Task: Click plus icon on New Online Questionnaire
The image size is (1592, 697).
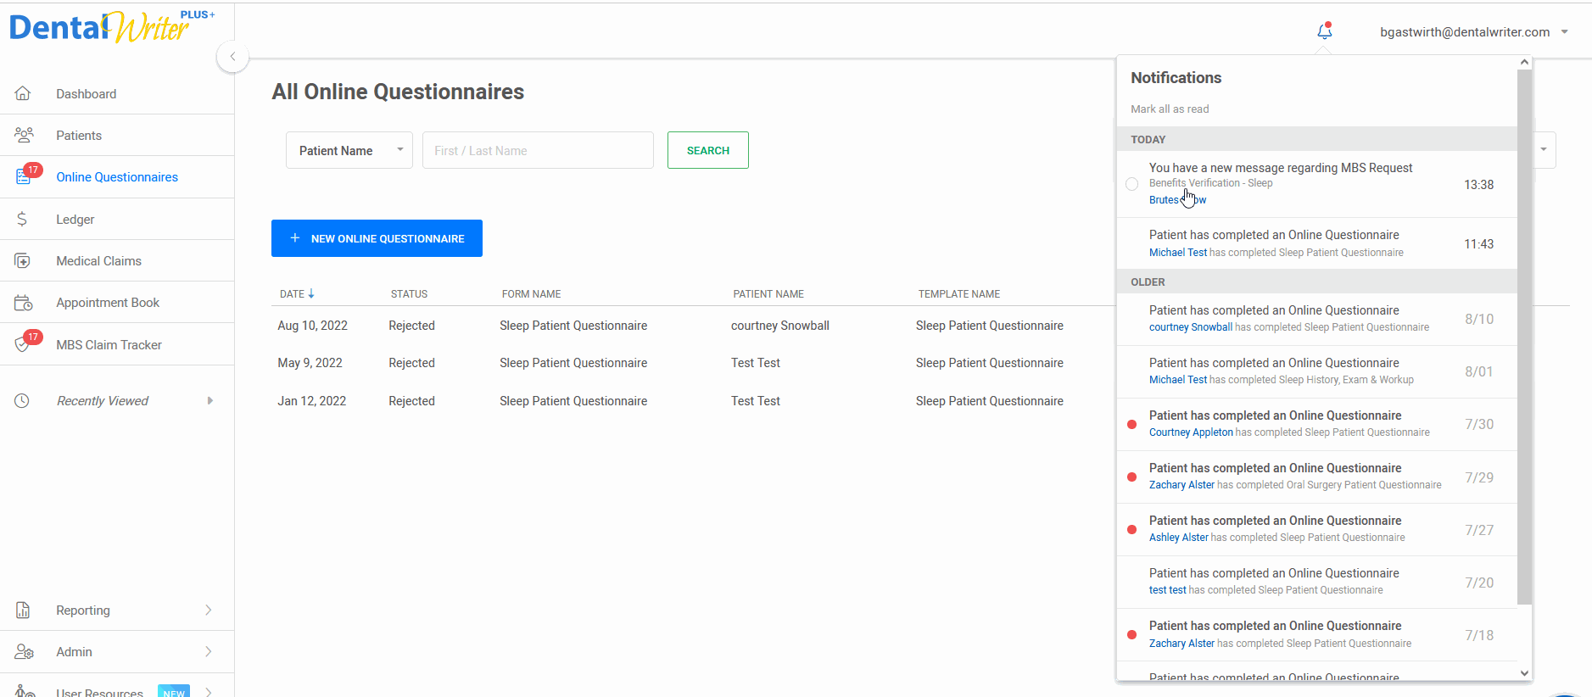Action: (295, 238)
